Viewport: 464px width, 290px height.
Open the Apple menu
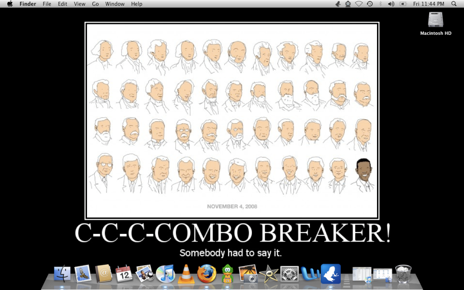(x=10, y=4)
